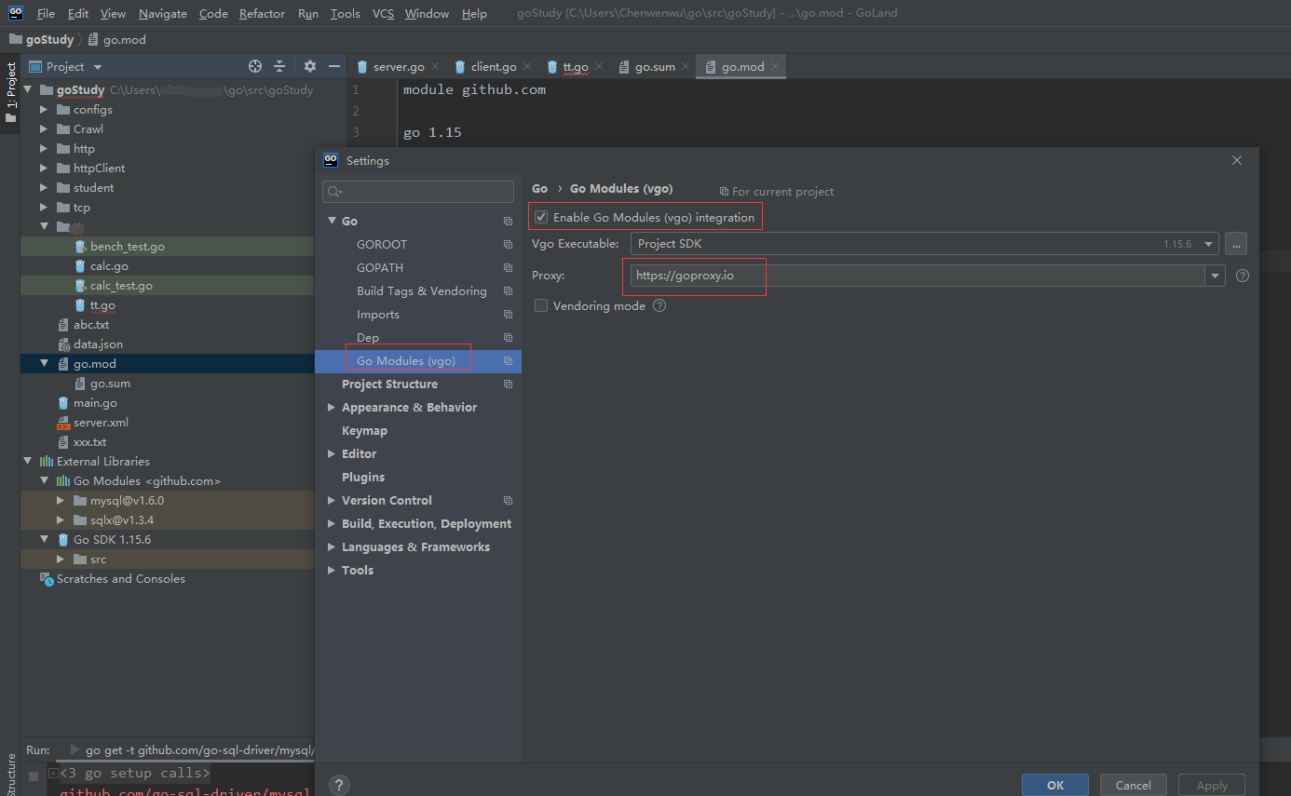Click the collapse all icon in Project panel
The image size is (1291, 796).
tap(279, 66)
